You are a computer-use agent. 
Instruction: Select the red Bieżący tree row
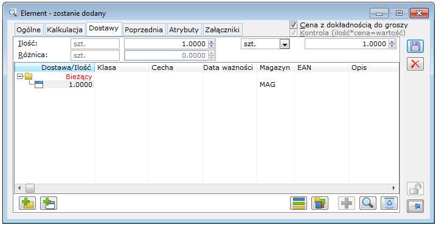point(78,77)
